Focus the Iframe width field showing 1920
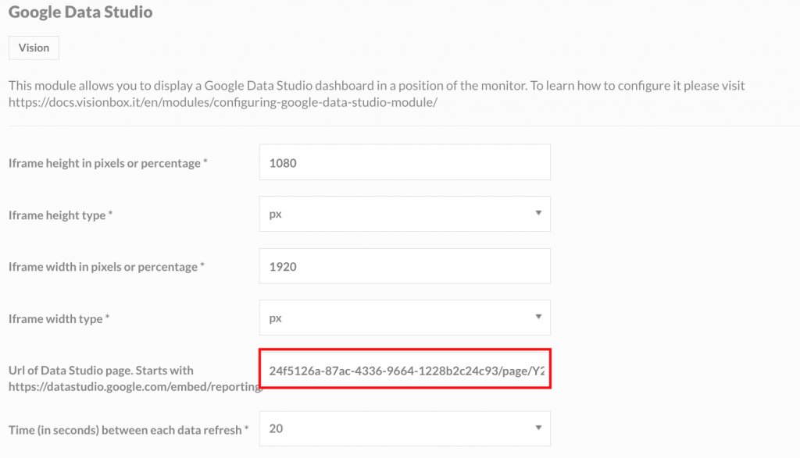This screenshot has width=800, height=458. click(x=405, y=266)
